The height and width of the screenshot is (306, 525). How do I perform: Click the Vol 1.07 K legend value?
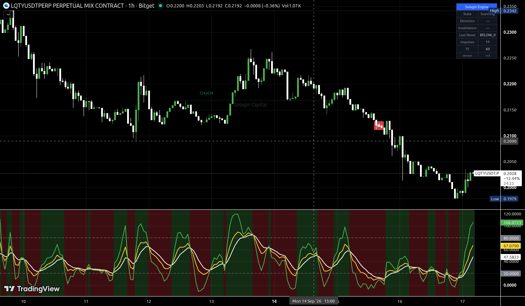pos(291,6)
